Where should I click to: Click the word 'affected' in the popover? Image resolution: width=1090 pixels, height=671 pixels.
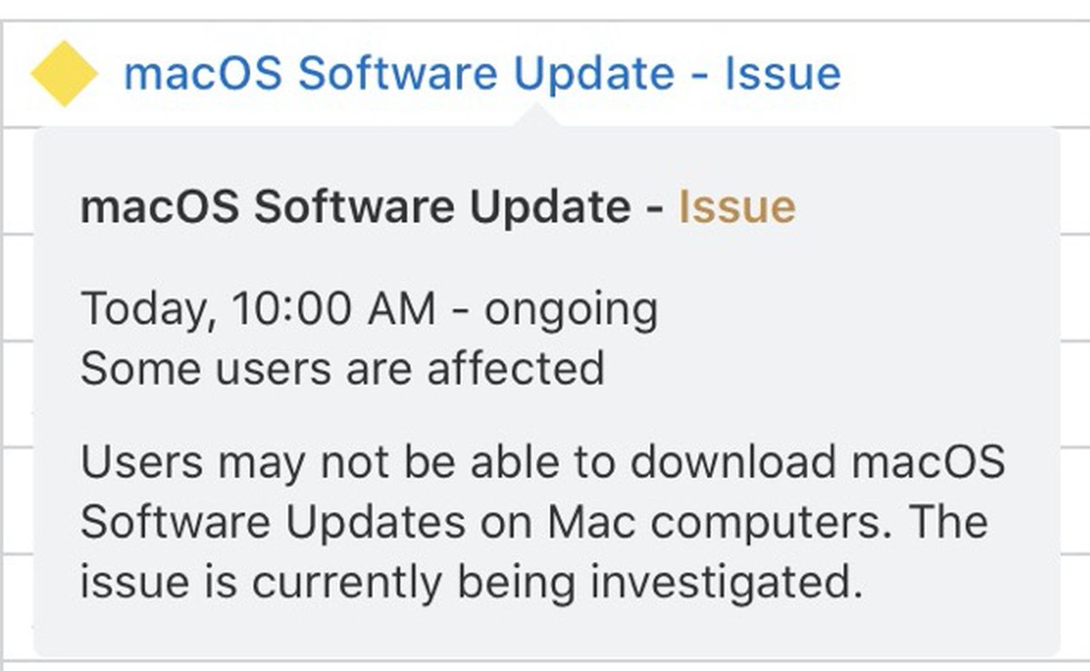(516, 369)
